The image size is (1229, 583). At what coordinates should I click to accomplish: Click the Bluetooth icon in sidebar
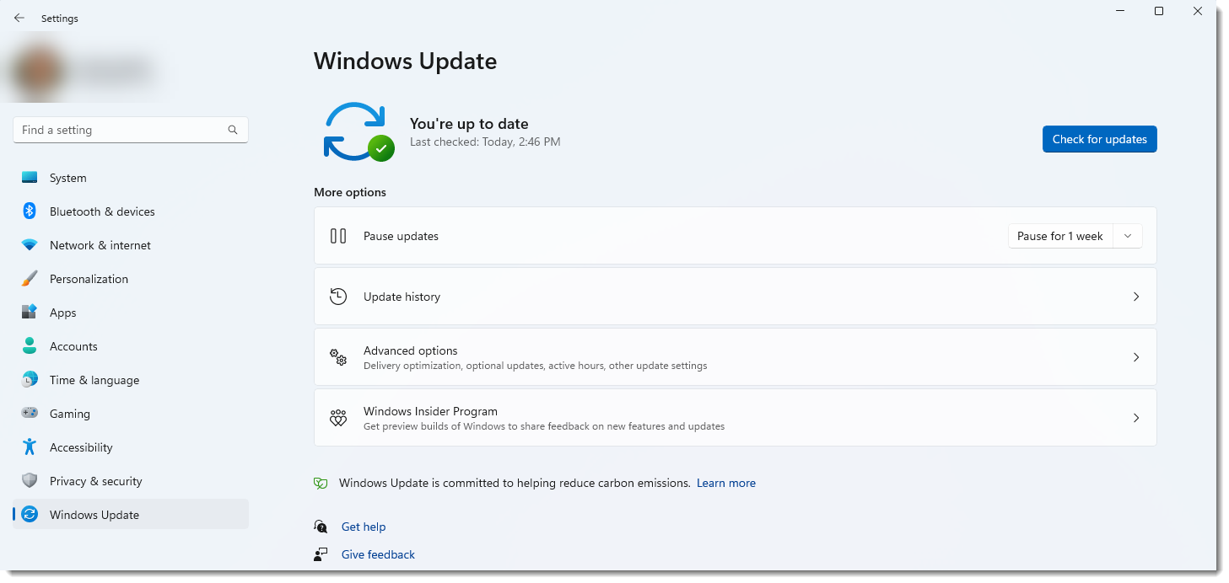[30, 211]
